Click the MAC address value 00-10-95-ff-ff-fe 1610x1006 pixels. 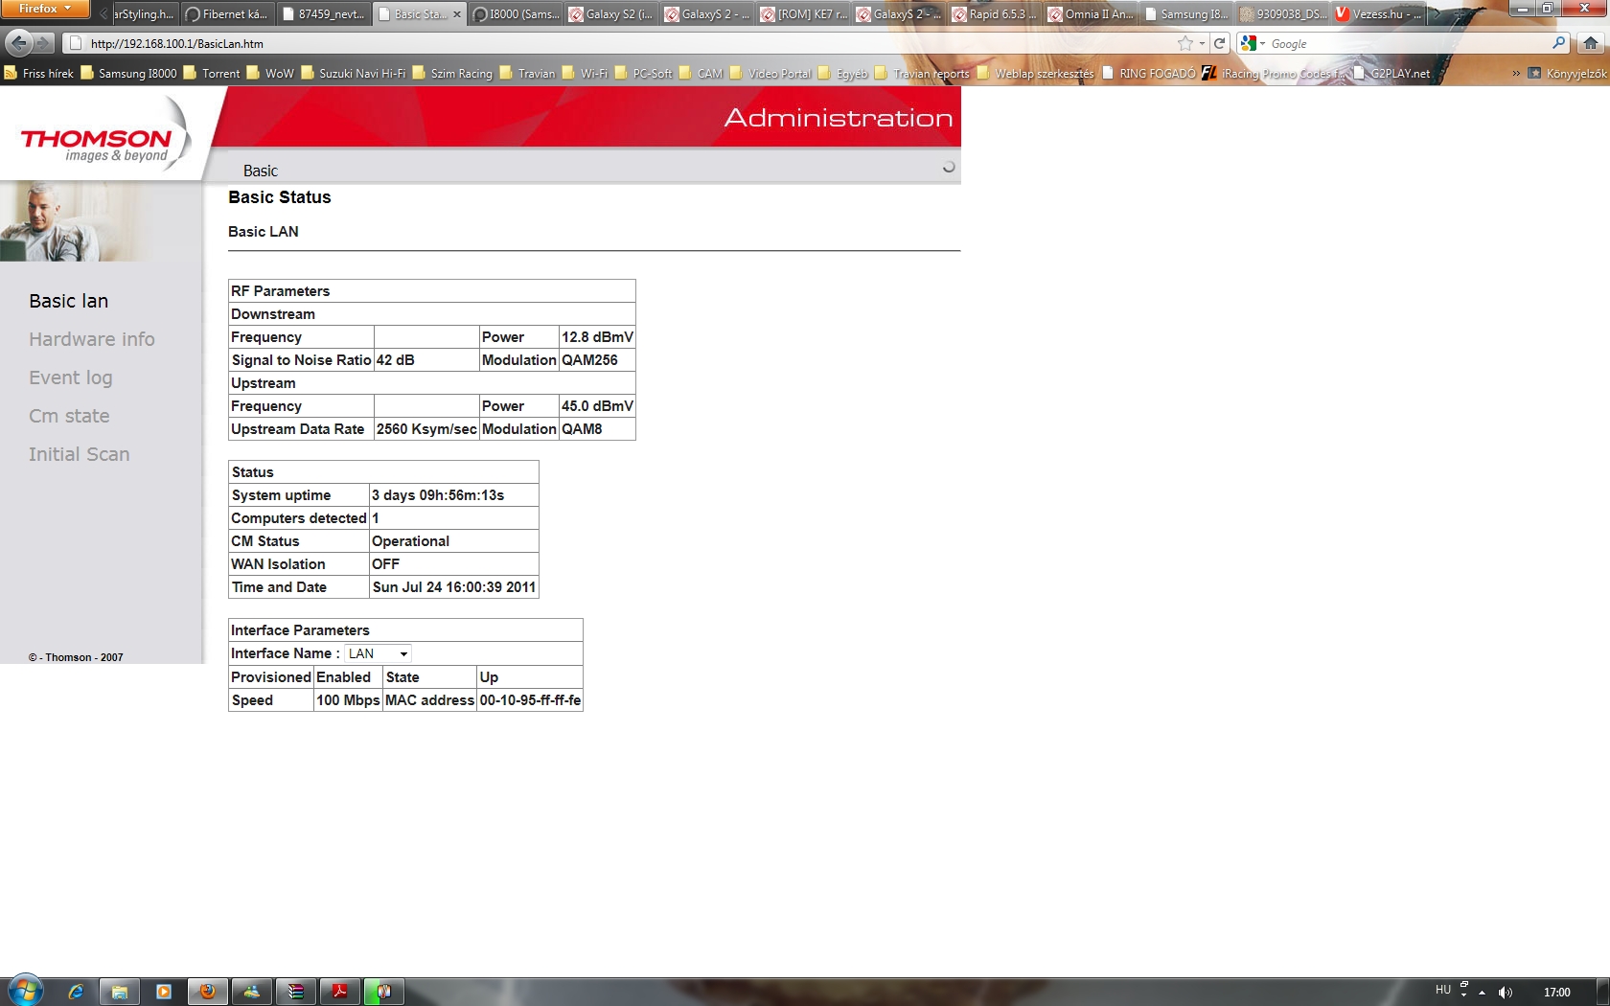click(530, 700)
